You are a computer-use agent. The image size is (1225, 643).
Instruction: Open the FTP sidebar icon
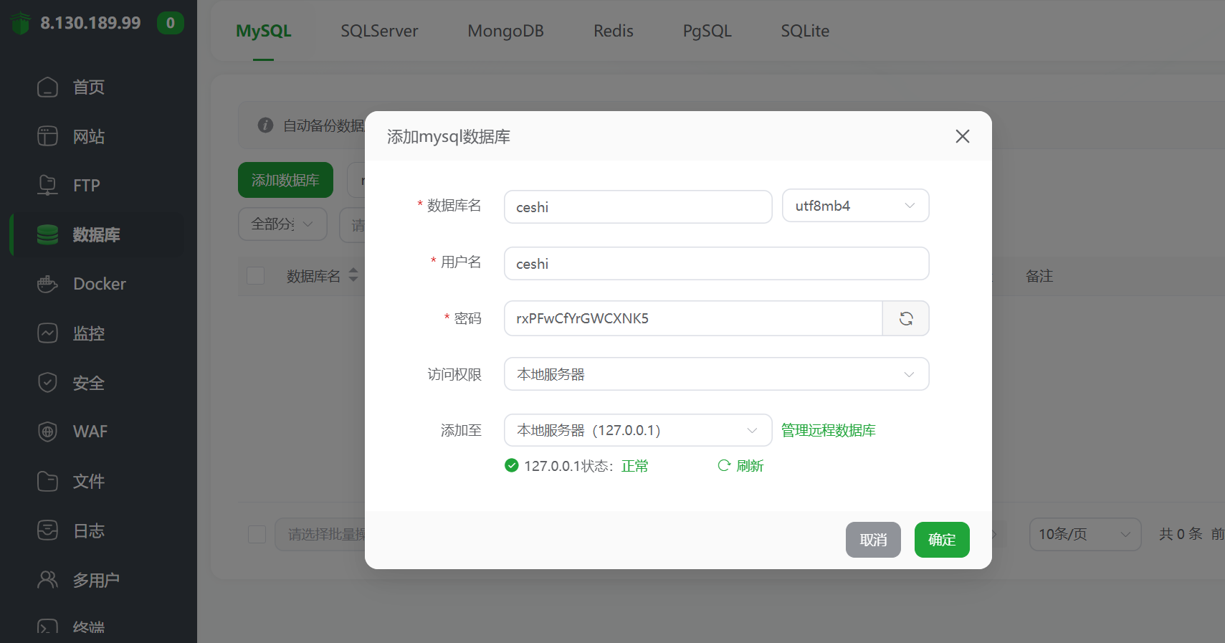click(47, 185)
